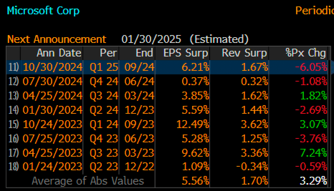
Task: Click the 1.09% EPS surprise value
Action: [x=195, y=167]
